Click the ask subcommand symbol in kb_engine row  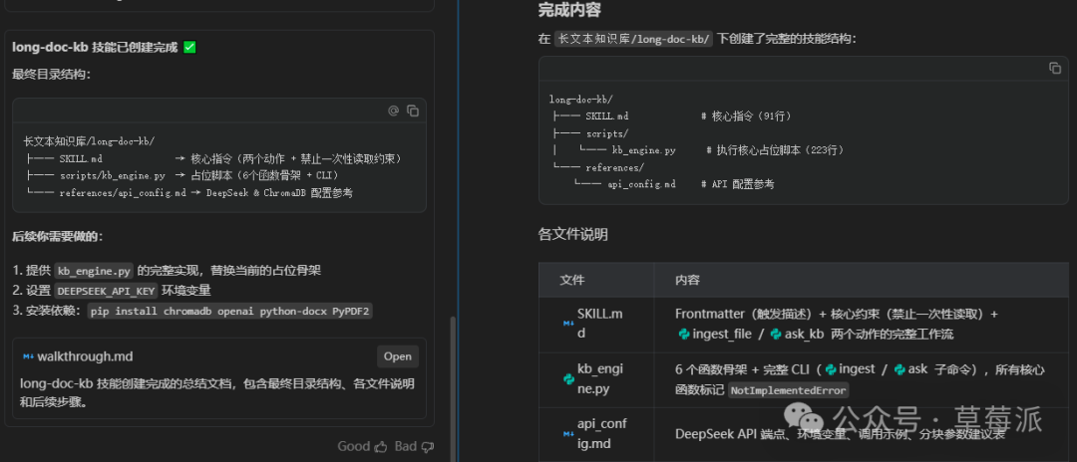point(899,369)
